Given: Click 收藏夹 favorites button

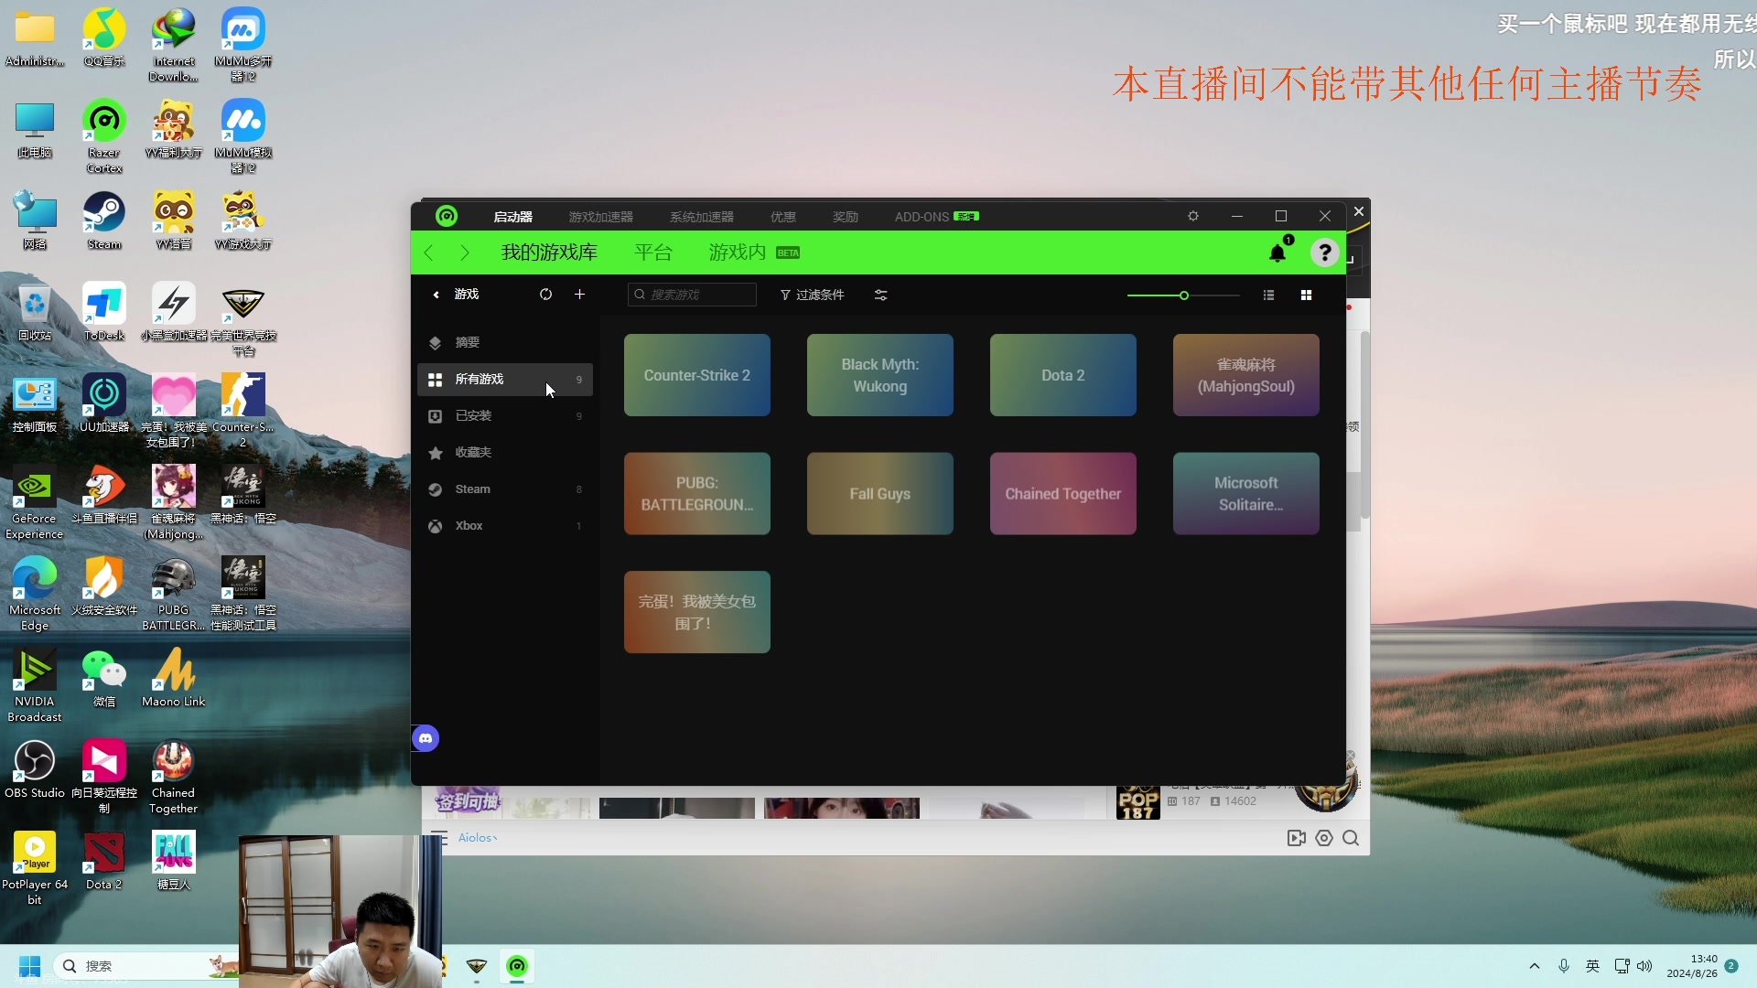Looking at the screenshot, I should coord(473,453).
